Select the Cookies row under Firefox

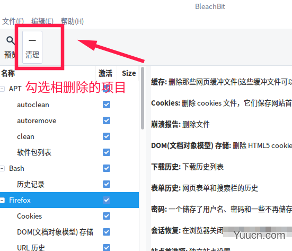tap(69, 216)
